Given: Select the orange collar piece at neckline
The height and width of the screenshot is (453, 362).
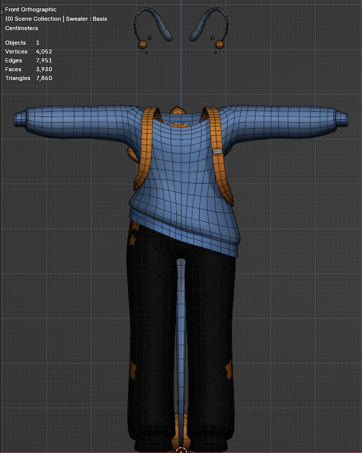Looking at the screenshot, I should click(x=177, y=110).
